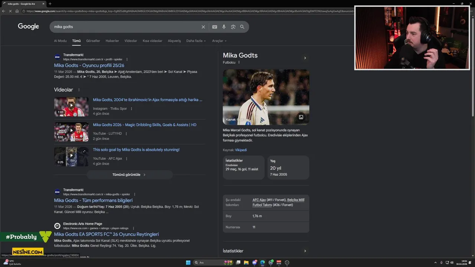The width and height of the screenshot is (475, 267).
Task: Click the browser home button
Action: [17, 11]
